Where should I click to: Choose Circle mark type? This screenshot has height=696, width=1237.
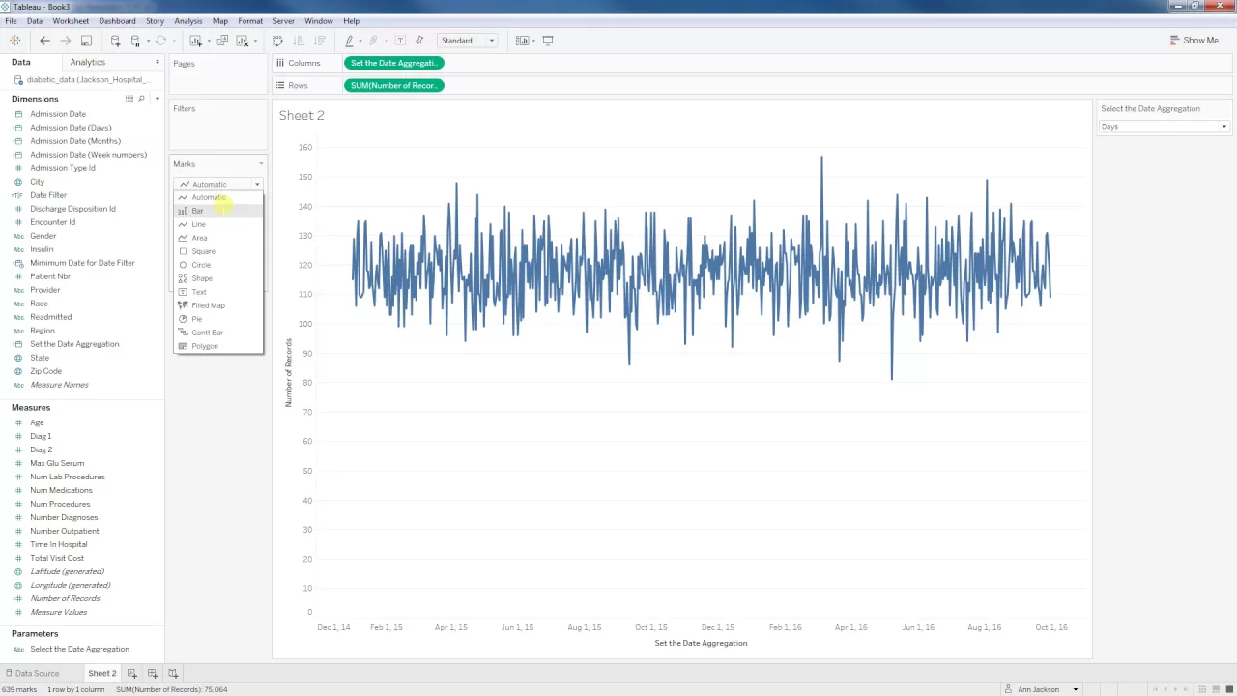coord(217,265)
